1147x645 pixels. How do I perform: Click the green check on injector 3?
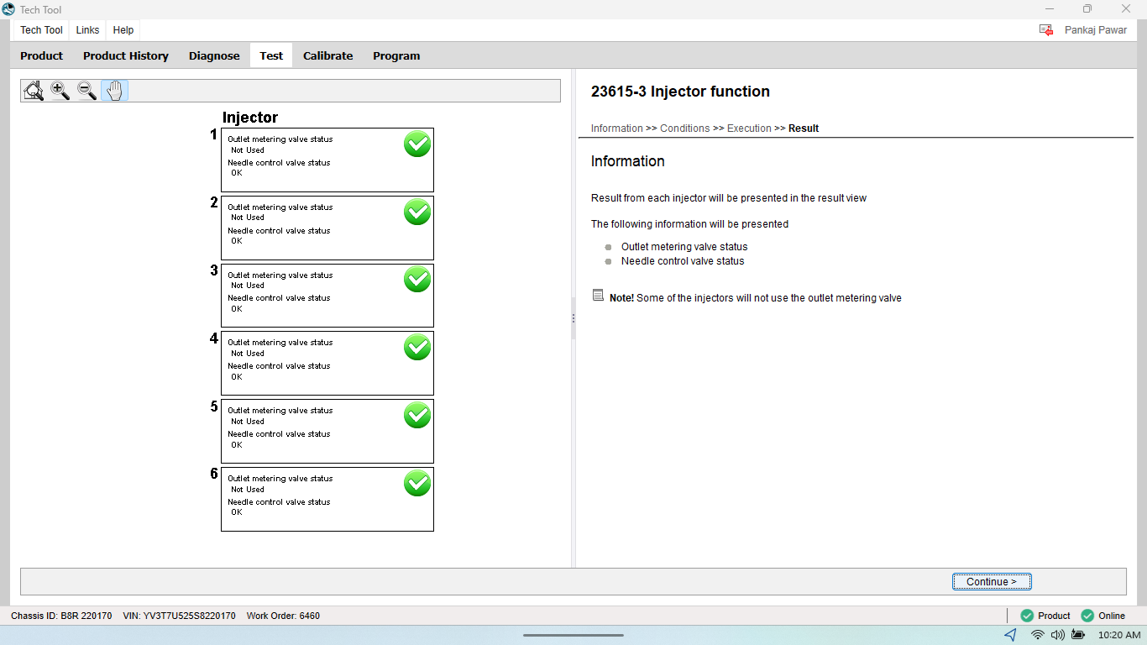[x=417, y=279]
